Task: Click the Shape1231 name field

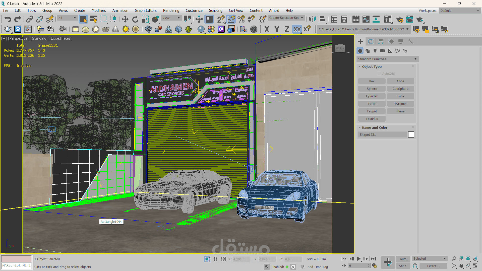Action: click(382, 134)
